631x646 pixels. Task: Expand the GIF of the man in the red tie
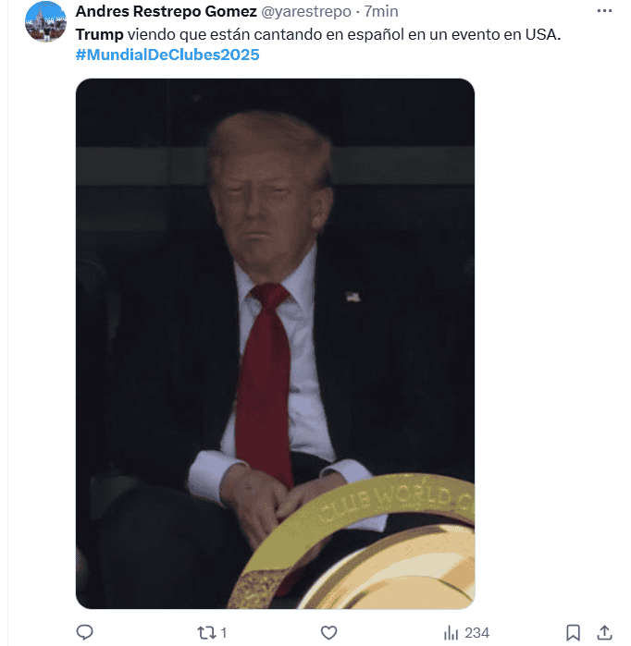[x=275, y=344]
